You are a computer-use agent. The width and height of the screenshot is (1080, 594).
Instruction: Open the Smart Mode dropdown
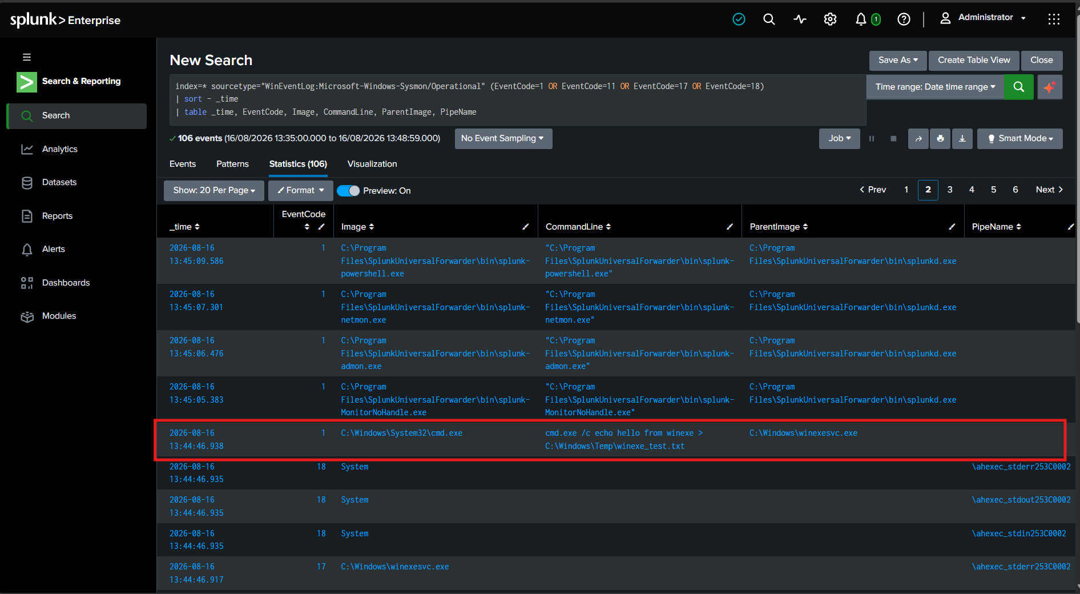coord(1019,139)
